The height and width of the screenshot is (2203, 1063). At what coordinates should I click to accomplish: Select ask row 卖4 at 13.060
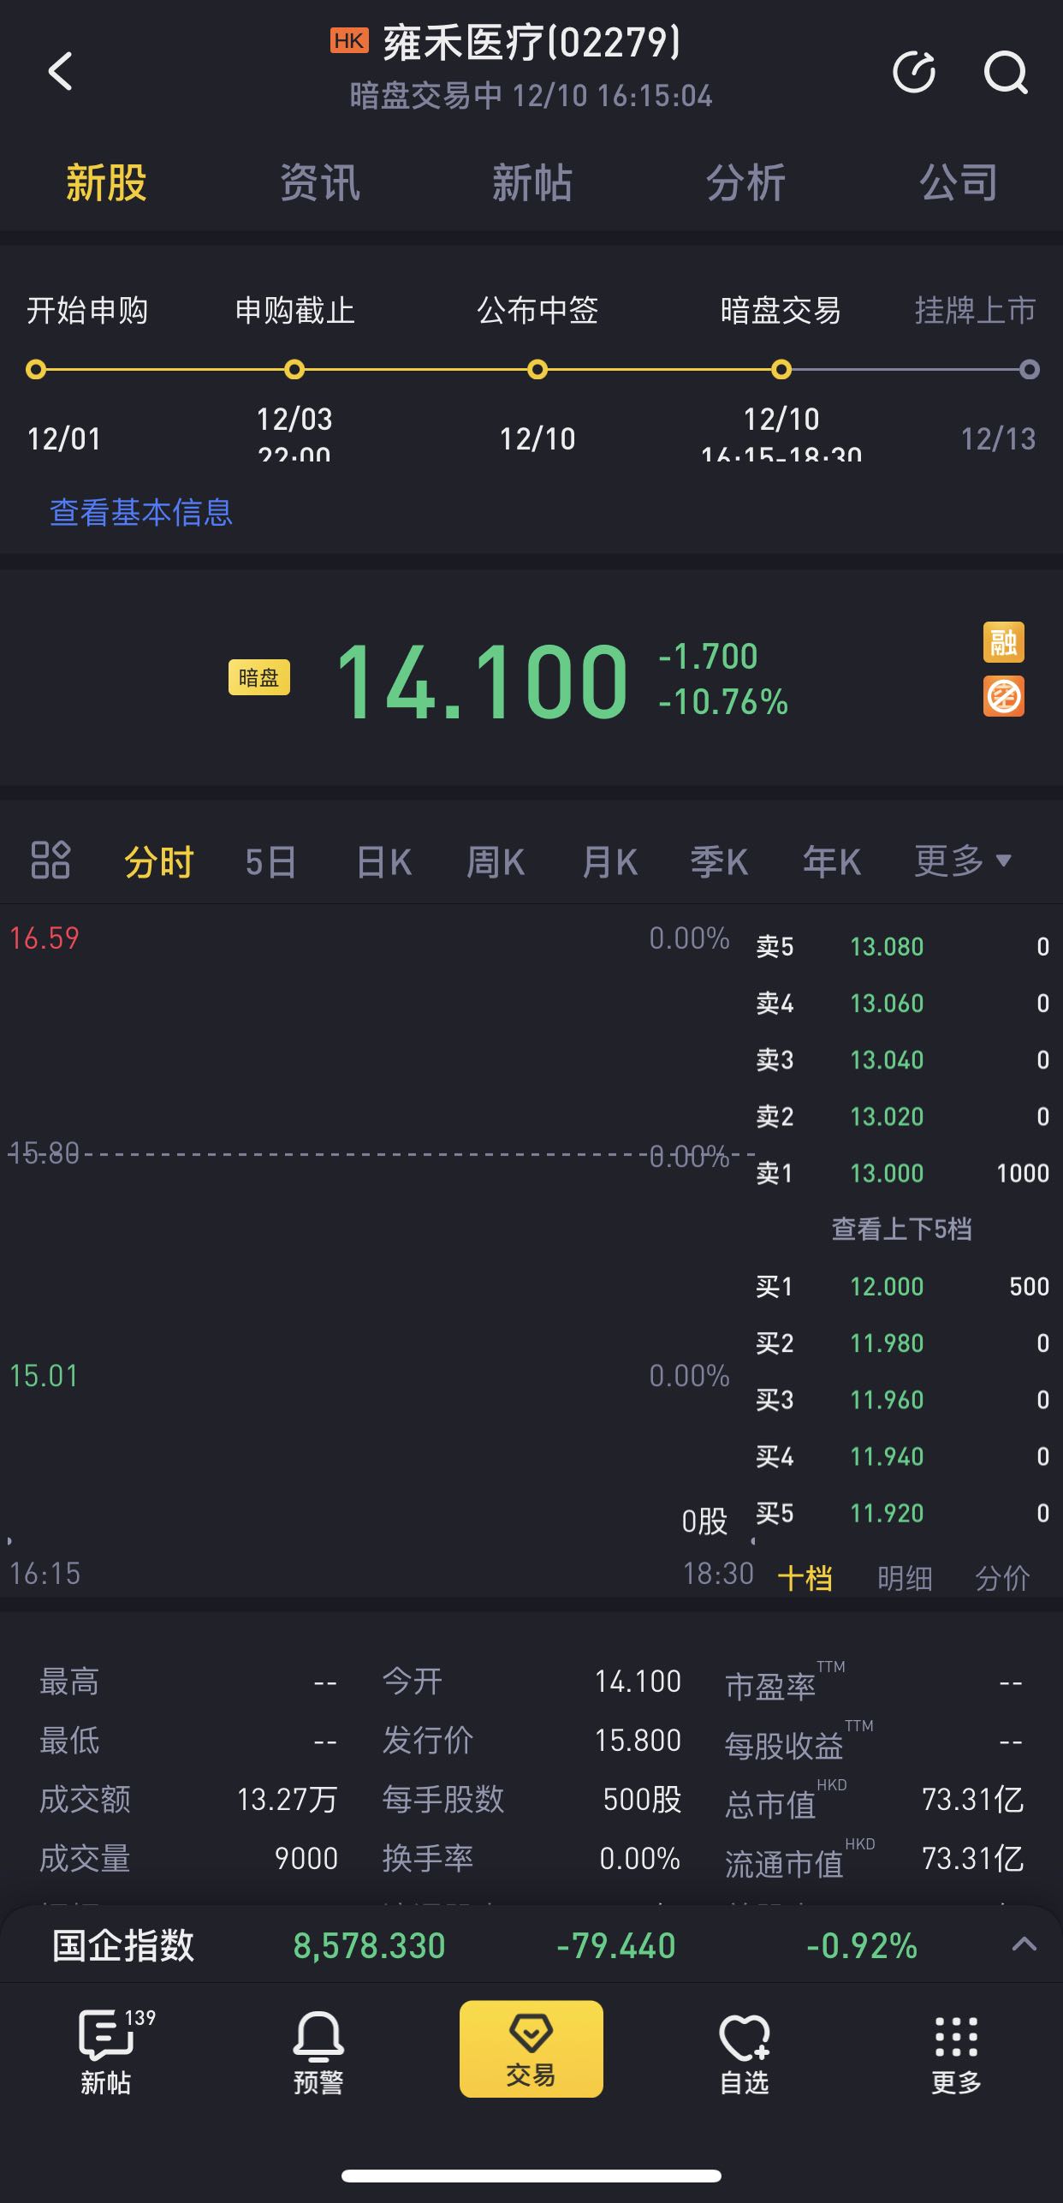902,1003
